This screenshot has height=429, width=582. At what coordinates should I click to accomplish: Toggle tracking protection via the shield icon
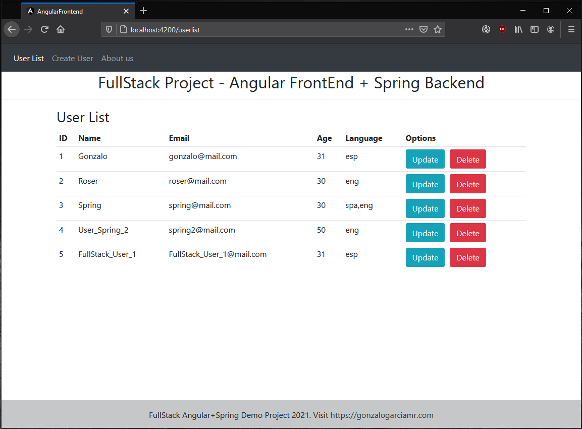pos(109,29)
